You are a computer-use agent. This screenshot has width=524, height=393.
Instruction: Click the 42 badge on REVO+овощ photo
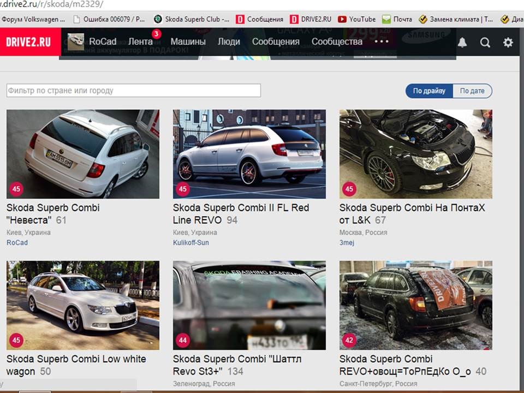point(349,340)
